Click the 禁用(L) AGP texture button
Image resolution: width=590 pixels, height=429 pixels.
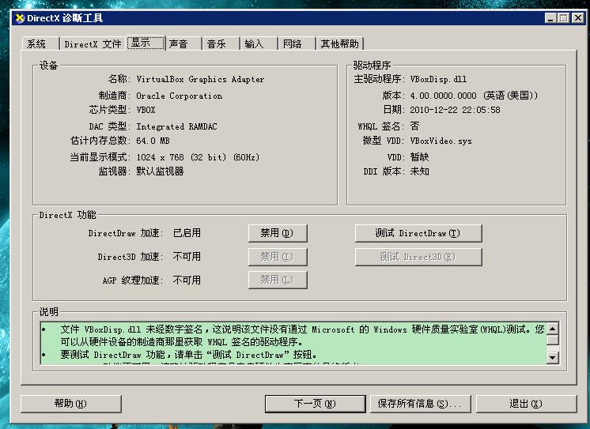pos(278,280)
